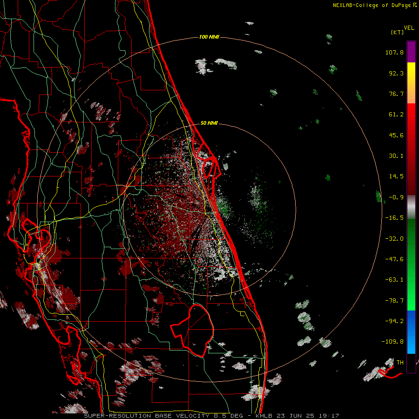This screenshot has width=419, height=419.
Task: Click the -78.7 legend value
Action: point(394,301)
